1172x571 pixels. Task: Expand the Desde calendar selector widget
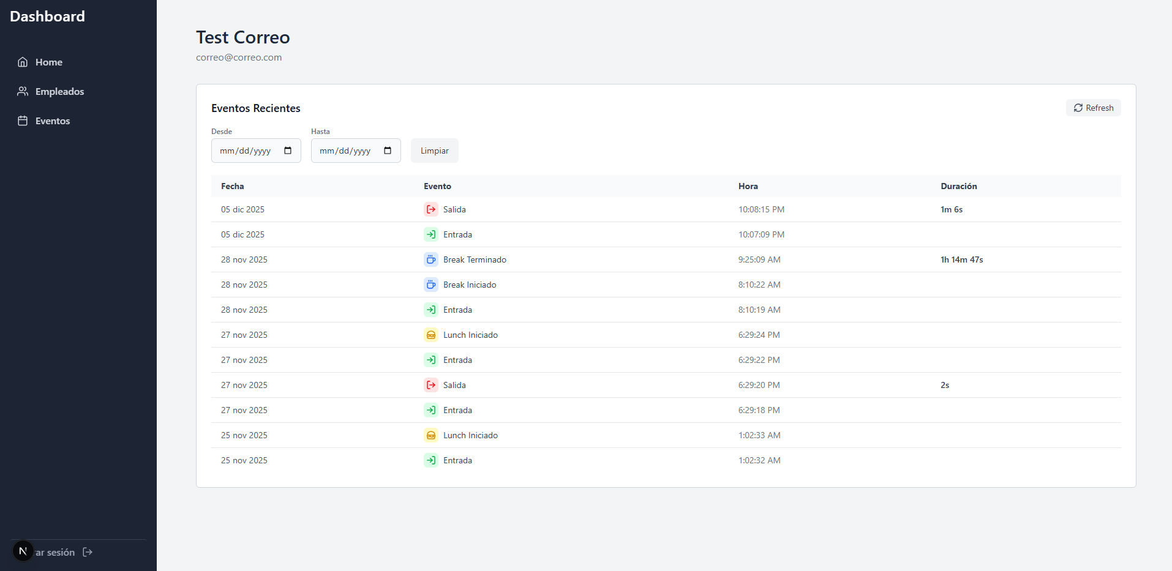pyautogui.click(x=288, y=151)
